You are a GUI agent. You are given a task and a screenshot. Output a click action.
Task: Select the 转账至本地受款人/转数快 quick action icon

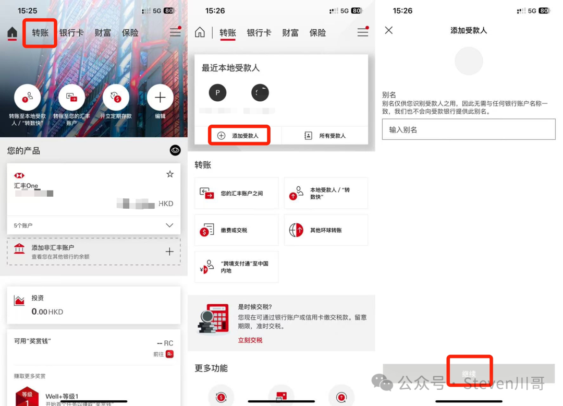[x=28, y=98]
